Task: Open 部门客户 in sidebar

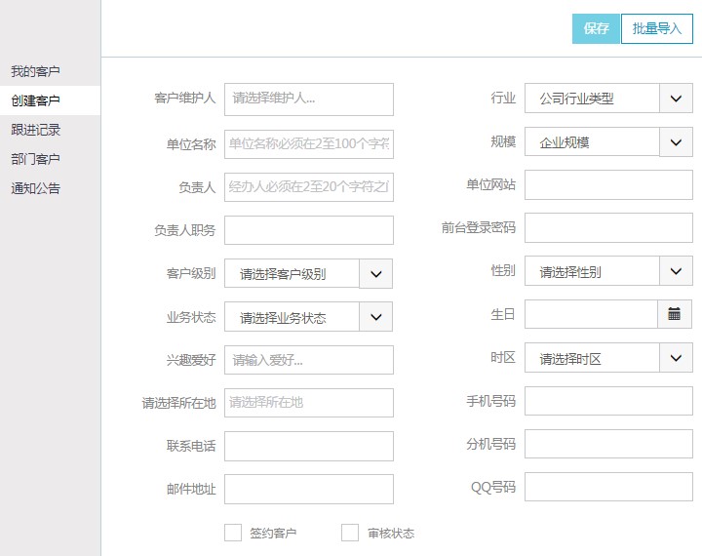Action: coord(36,159)
